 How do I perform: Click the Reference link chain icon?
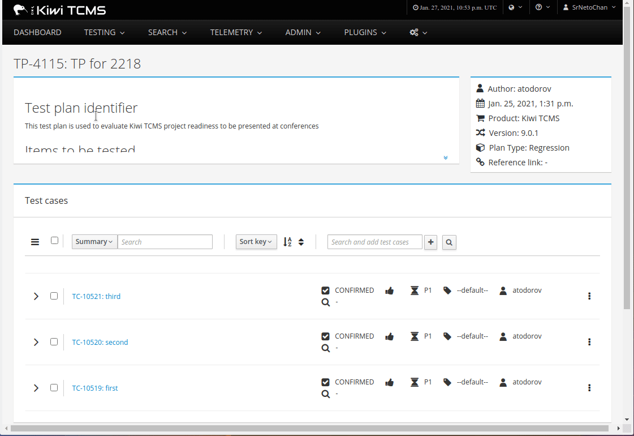480,162
